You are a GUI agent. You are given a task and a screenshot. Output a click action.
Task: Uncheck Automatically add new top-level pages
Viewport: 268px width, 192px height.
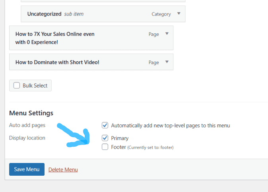tap(105, 125)
